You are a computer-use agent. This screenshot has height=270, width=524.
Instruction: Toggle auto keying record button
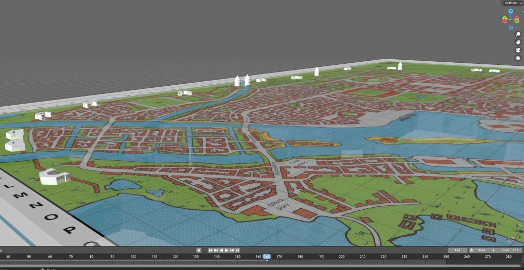199,250
